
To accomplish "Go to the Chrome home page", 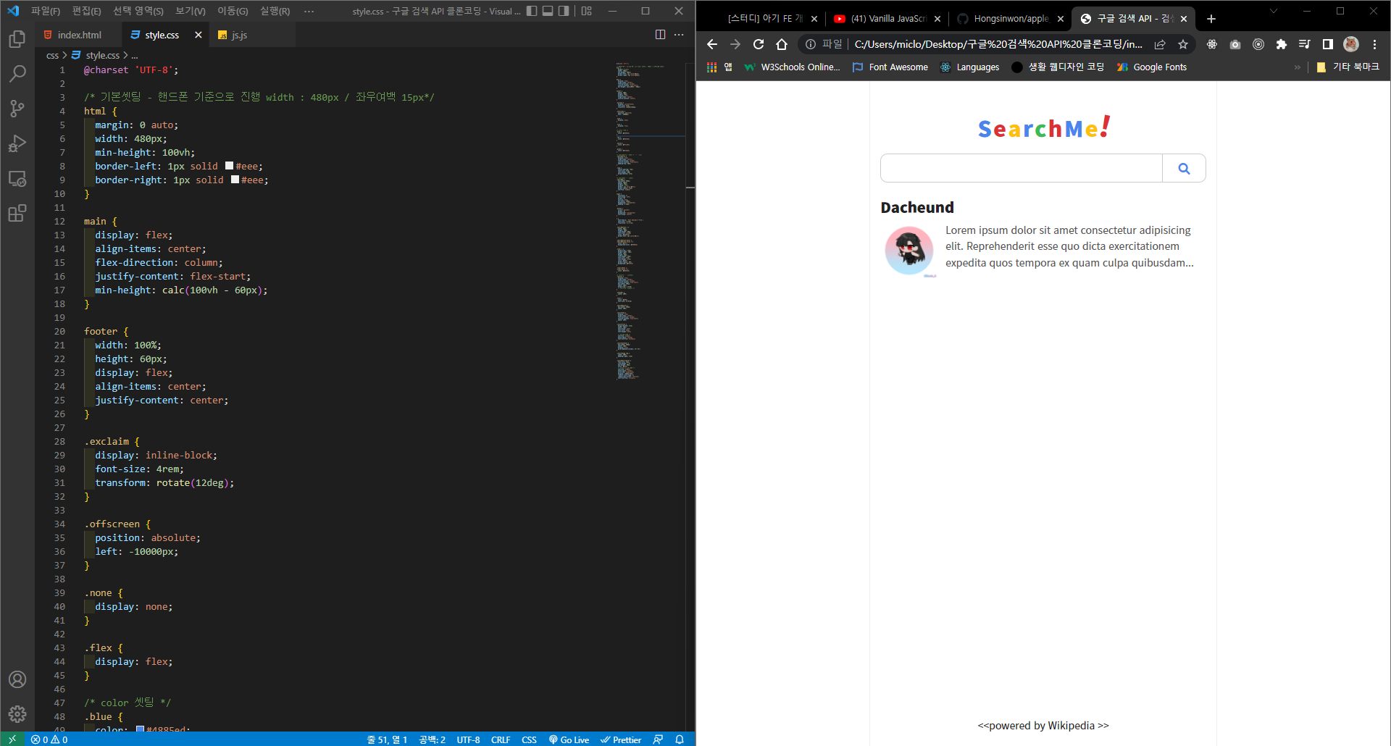I will click(x=782, y=44).
